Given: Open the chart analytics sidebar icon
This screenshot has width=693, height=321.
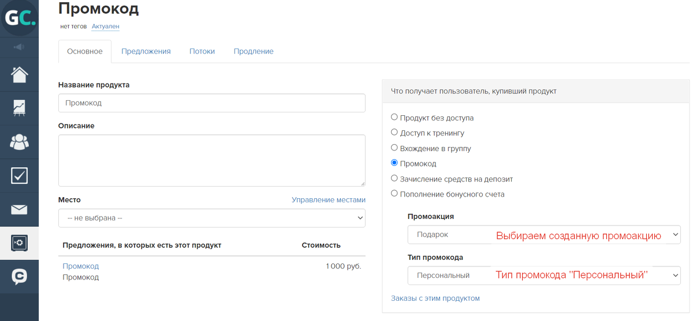Looking at the screenshot, I should [x=19, y=108].
